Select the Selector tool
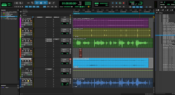The width and height of the screenshot is (175, 95). coord(41,3)
